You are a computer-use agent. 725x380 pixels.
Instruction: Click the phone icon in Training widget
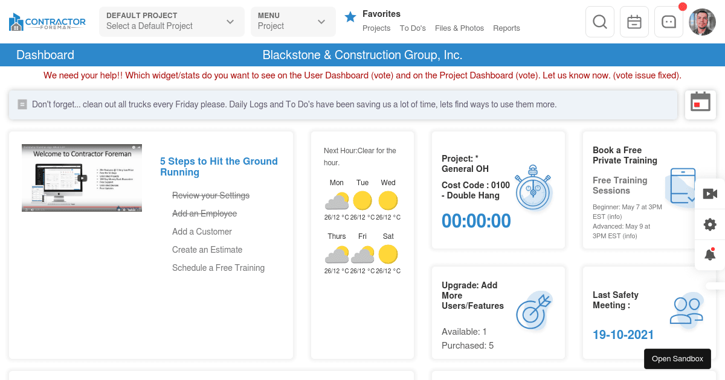[x=682, y=186]
